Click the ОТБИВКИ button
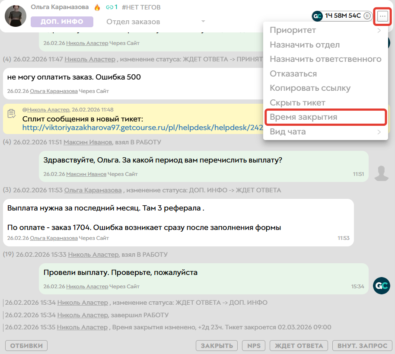The image size is (395, 354). pyautogui.click(x=26, y=346)
